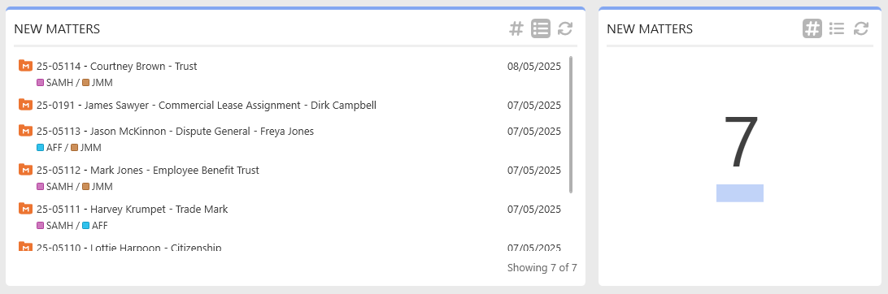This screenshot has width=888, height=294.
Task: Switch right New Matters panel to list view
Action: tap(837, 28)
